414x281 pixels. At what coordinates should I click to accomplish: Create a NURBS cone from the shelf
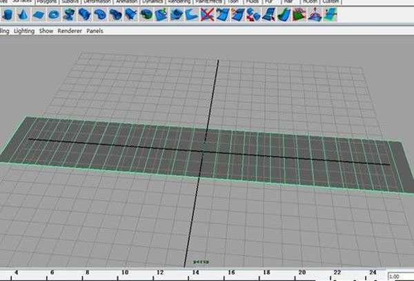pyautogui.click(x=23, y=14)
